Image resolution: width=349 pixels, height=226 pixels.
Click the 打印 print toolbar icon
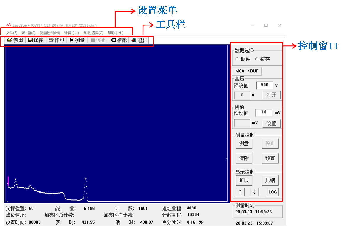pos(51,40)
